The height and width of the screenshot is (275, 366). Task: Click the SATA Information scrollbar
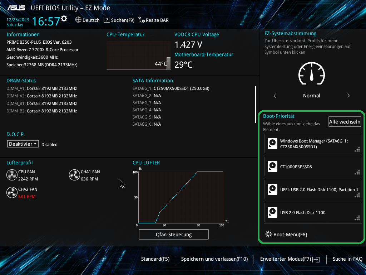click(256, 104)
